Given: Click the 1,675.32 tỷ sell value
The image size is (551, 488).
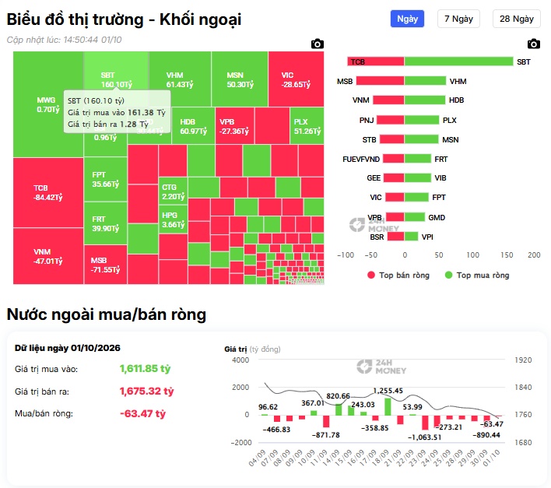Looking at the screenshot, I should pos(146,391).
